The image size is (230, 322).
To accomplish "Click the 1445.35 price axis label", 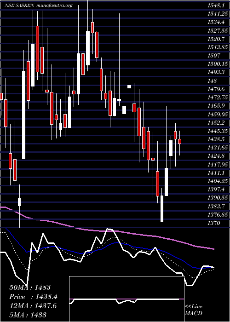I will (218, 131).
